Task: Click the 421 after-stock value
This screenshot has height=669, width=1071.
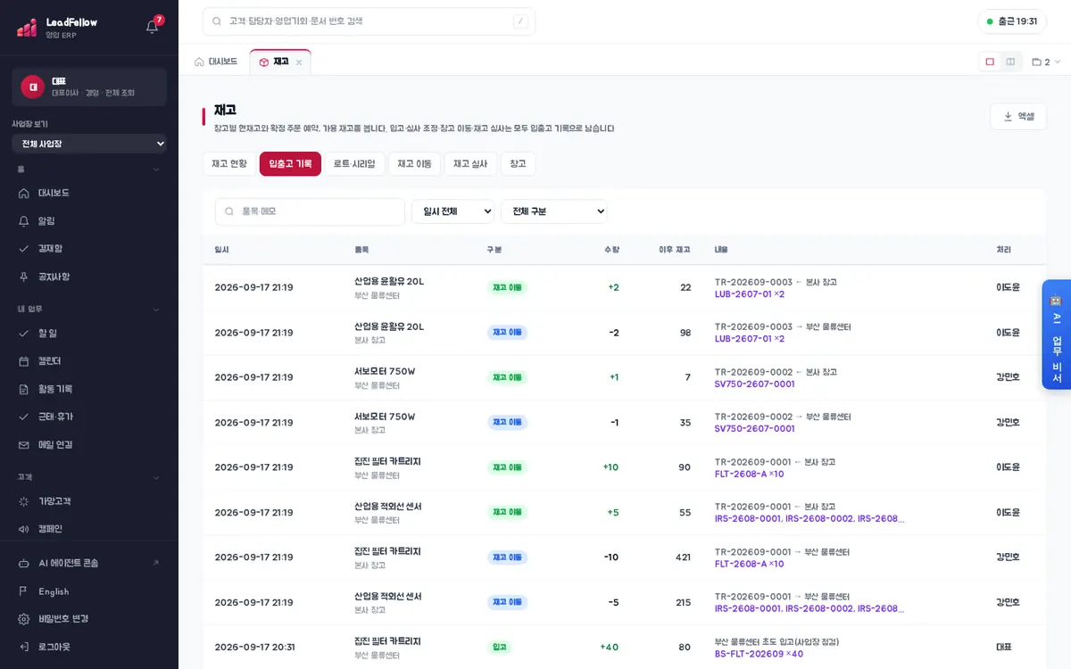Action: 683,557
